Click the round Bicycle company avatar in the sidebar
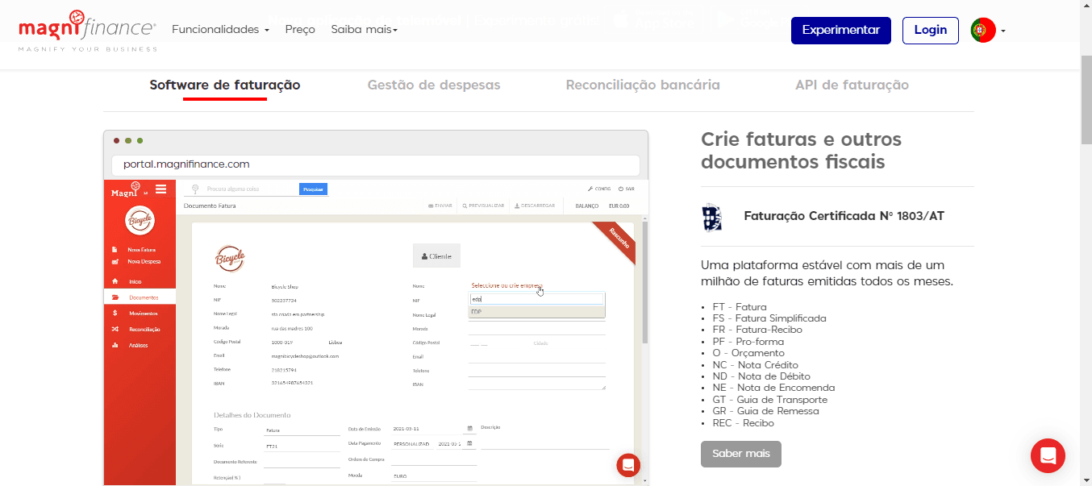This screenshot has height=486, width=1092. point(140,220)
